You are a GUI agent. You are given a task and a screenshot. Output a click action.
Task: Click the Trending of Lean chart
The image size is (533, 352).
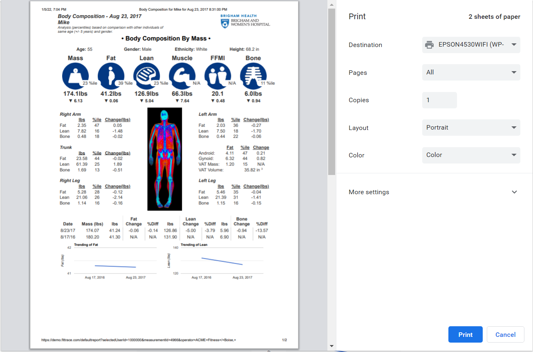(x=216, y=261)
